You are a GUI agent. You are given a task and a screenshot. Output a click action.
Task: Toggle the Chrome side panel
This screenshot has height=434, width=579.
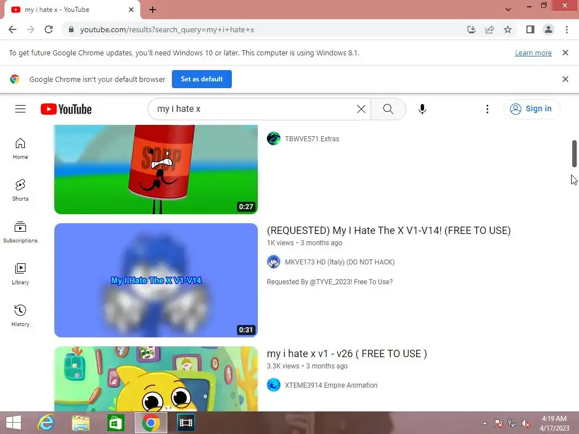[x=530, y=29]
